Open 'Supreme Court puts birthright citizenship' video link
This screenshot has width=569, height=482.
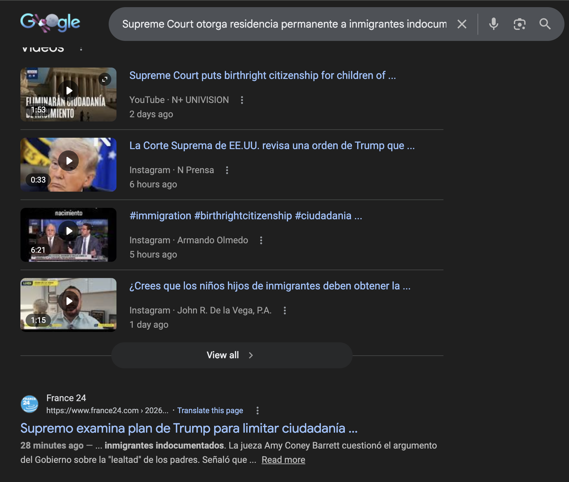[262, 75]
